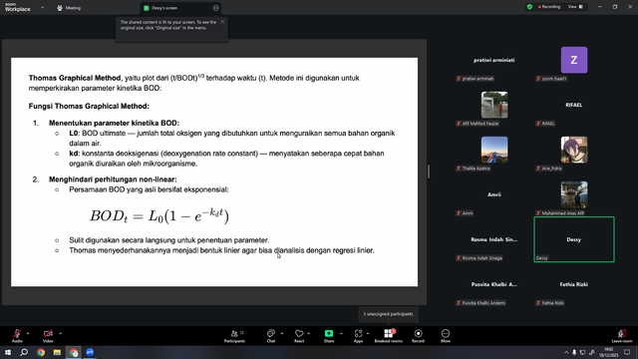
Task: Click the Recording indicator
Action: (549, 7)
